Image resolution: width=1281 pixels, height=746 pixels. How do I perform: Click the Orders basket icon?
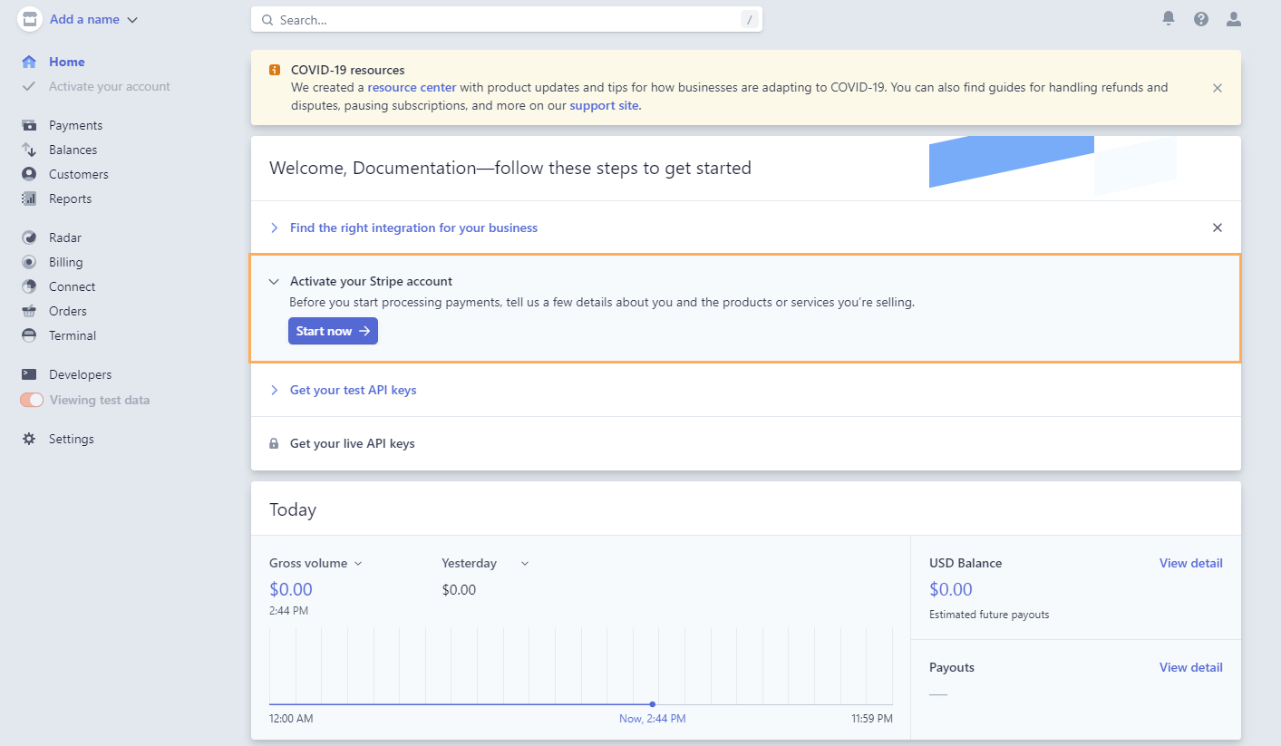[x=30, y=311]
